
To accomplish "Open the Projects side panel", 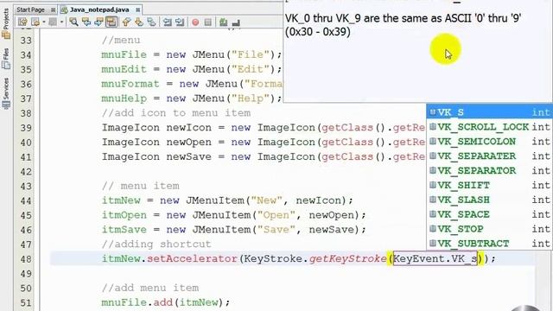I will (6, 23).
